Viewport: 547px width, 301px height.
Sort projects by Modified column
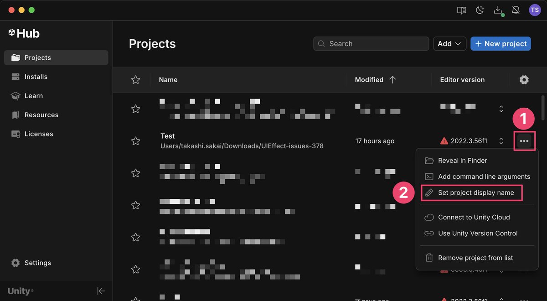369,80
